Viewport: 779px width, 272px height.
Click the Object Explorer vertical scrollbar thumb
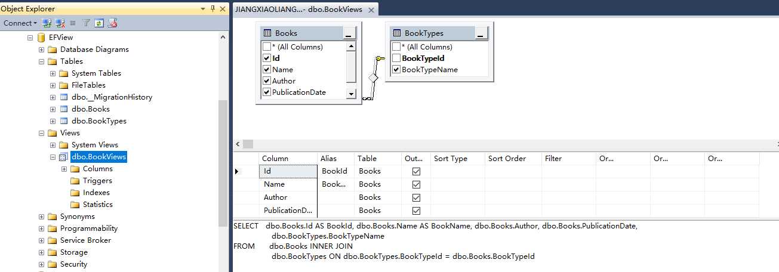223,163
